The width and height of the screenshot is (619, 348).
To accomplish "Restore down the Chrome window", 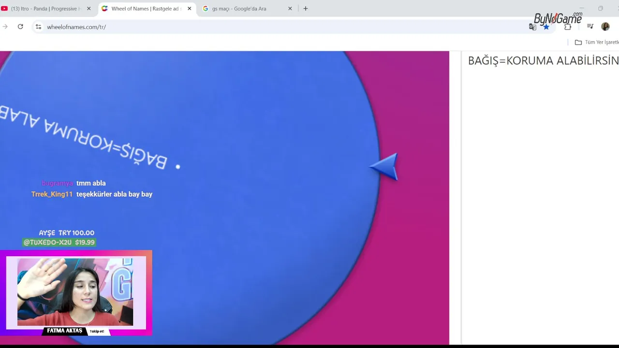I will (x=601, y=8).
